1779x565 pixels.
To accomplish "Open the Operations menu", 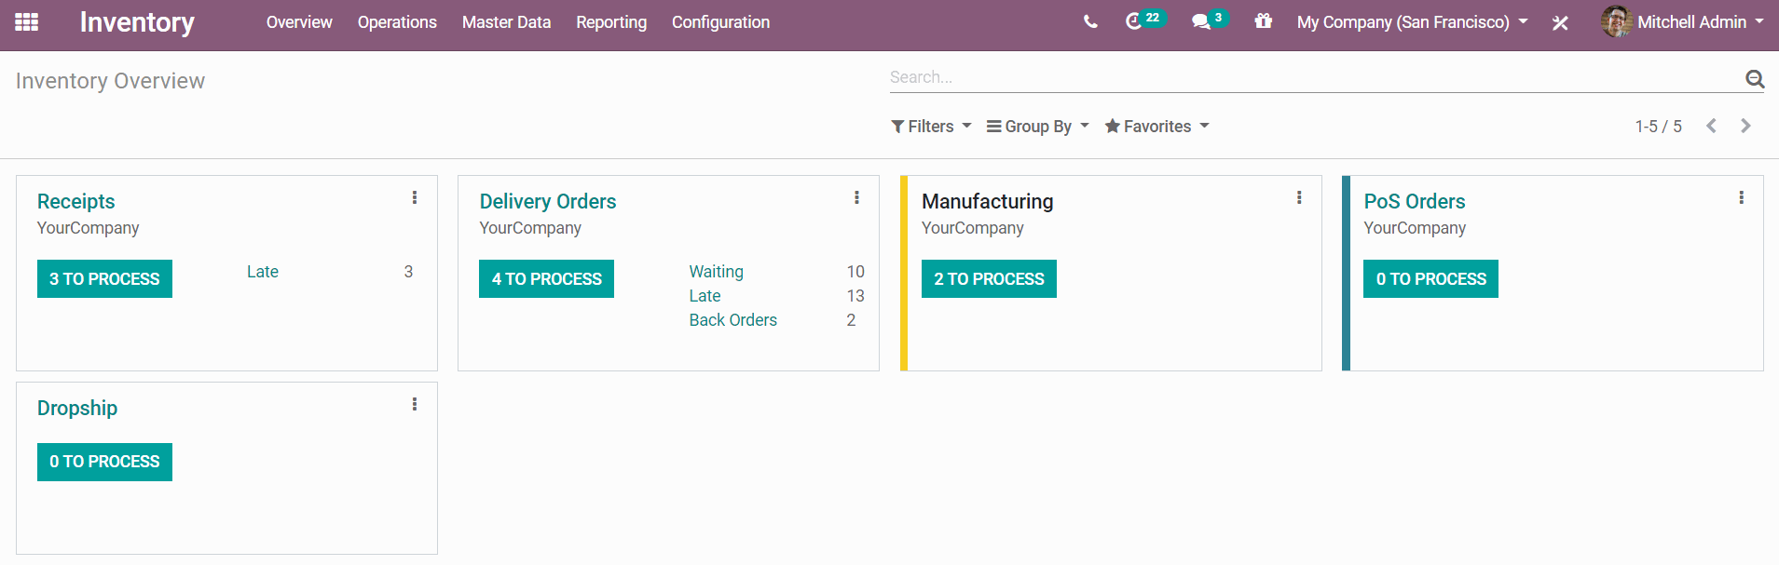I will [x=397, y=22].
